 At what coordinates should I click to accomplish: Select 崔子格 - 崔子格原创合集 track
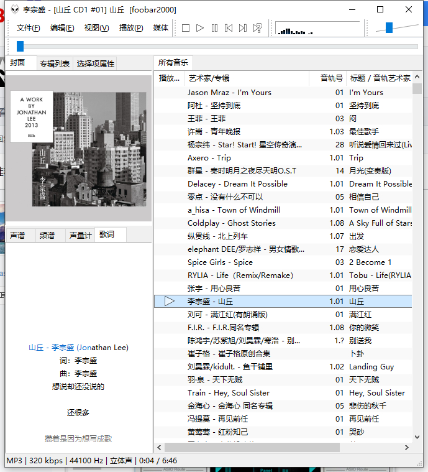[x=283, y=354]
